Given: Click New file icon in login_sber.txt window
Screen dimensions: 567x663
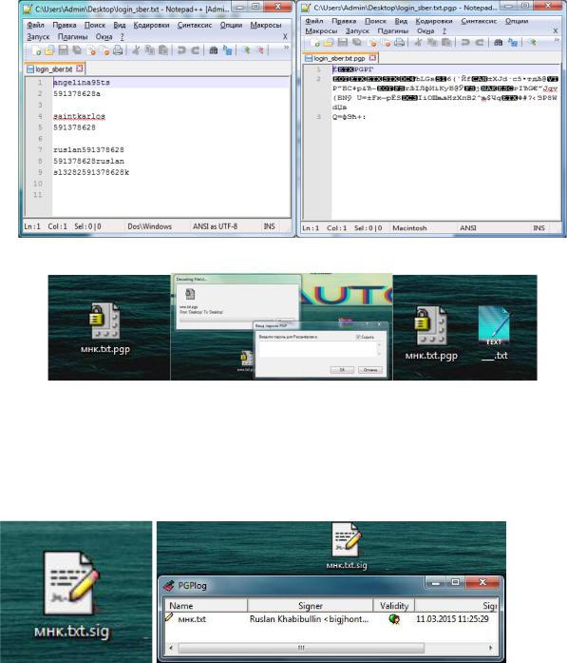Looking at the screenshot, I should 37,50.
